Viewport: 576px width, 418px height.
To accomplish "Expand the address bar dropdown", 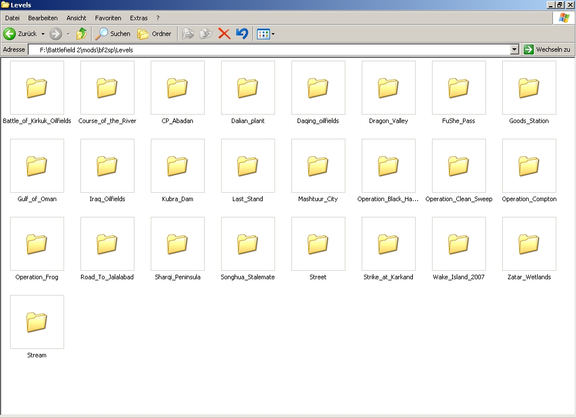I will [x=514, y=49].
